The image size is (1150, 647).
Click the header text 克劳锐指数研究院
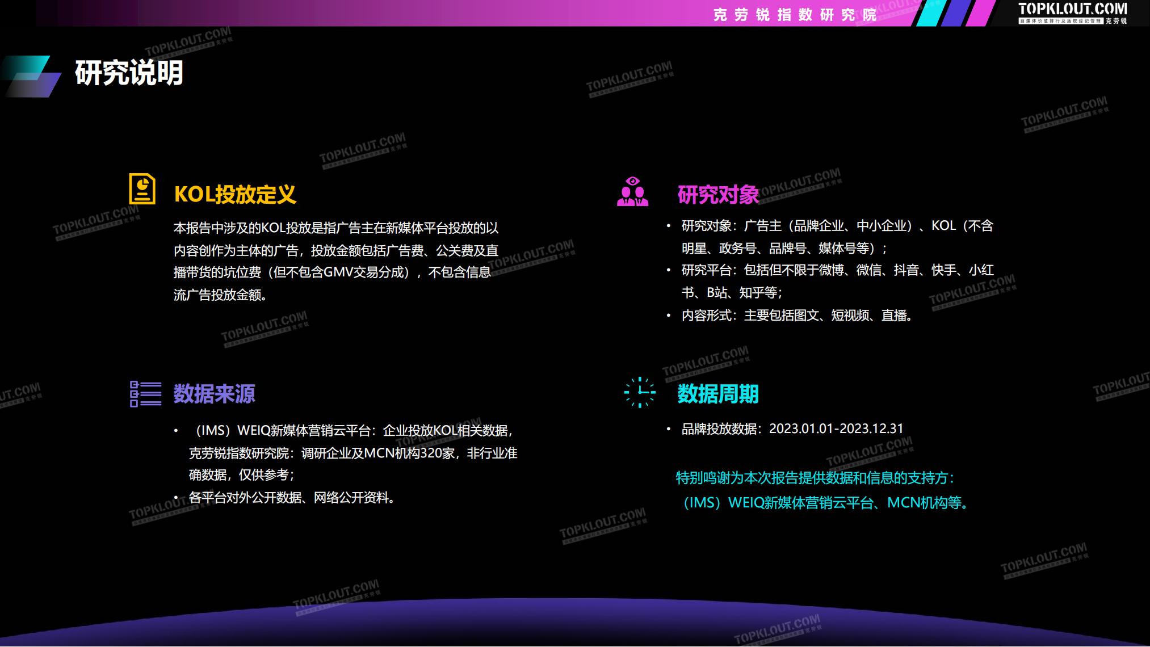(795, 15)
